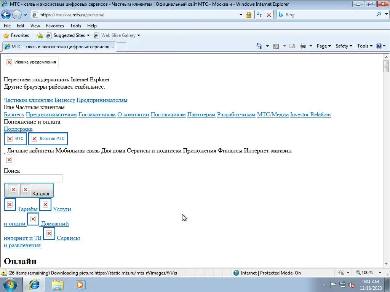Open Windows Media Player from taskbar
Viewport: 390px width, 292px height.
(80, 284)
